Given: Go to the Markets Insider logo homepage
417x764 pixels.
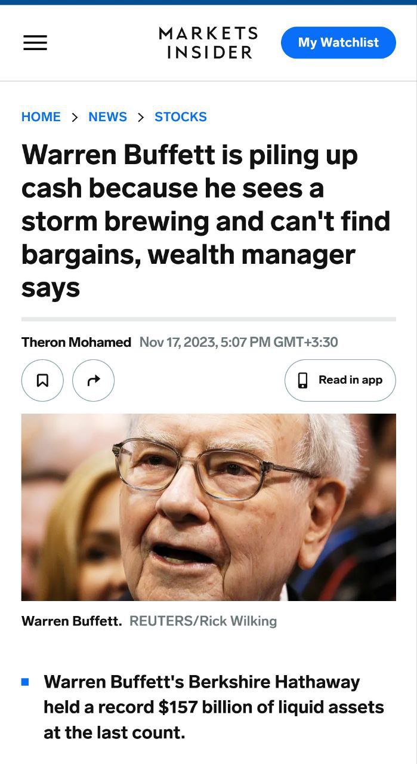Looking at the screenshot, I should coord(208,43).
